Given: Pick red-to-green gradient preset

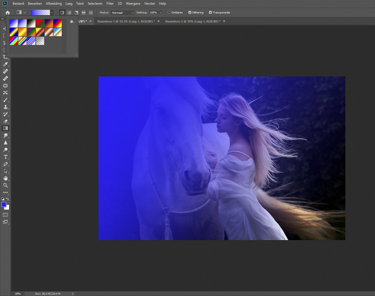Looking at the screenshot, I should click(40, 23).
